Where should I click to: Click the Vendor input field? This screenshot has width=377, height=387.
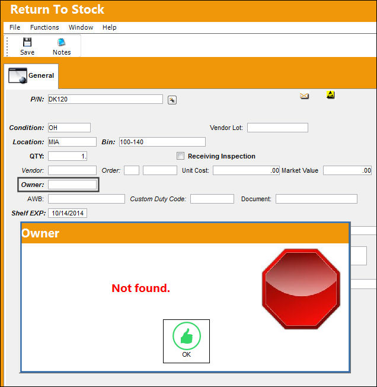72,170
